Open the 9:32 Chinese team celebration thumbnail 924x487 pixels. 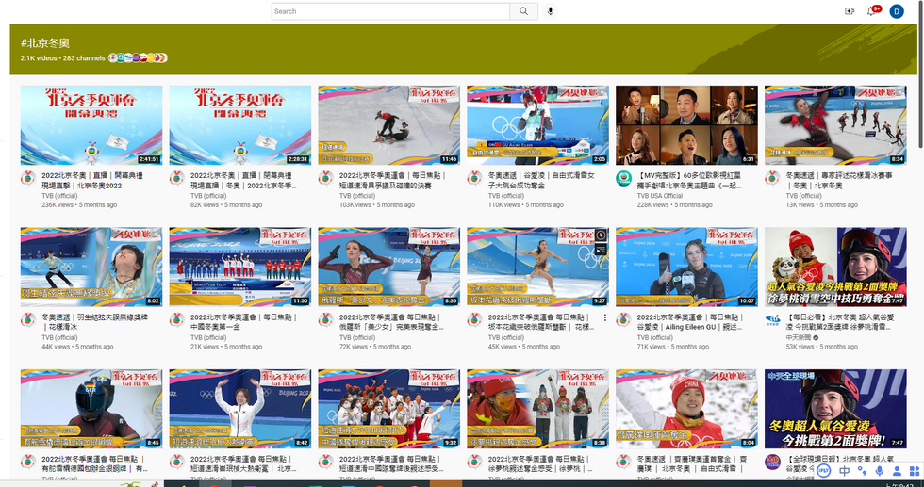coord(388,409)
